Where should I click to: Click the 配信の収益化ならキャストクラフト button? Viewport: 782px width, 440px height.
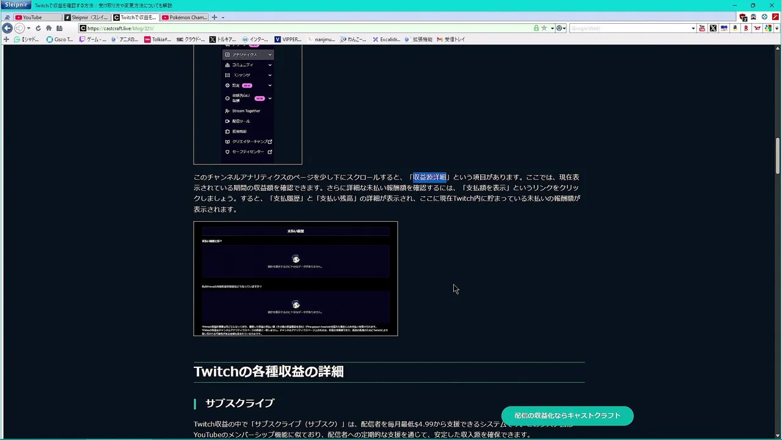pos(567,416)
